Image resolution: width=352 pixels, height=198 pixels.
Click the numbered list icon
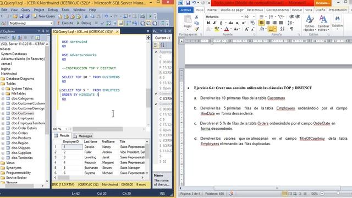pos(271,17)
